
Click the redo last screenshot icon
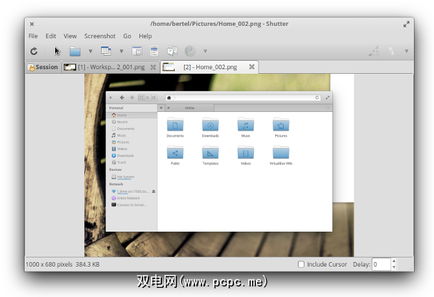point(34,51)
